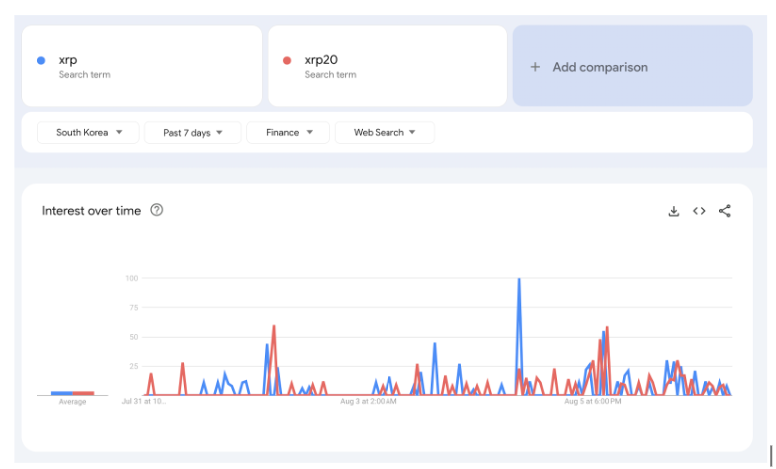
Task: Click the red Average bar
Action: click(x=84, y=393)
